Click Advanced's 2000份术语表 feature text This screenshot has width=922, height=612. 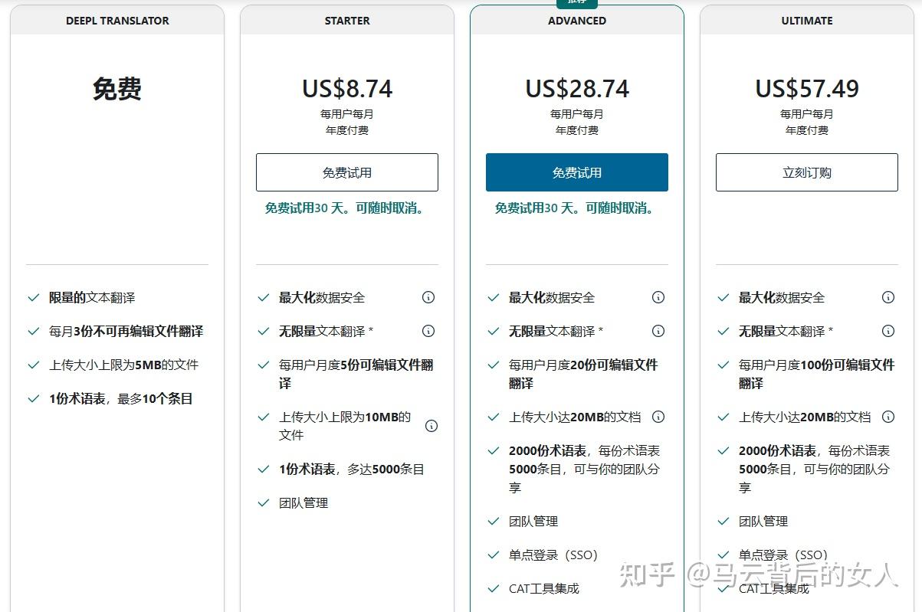pyautogui.click(x=585, y=469)
